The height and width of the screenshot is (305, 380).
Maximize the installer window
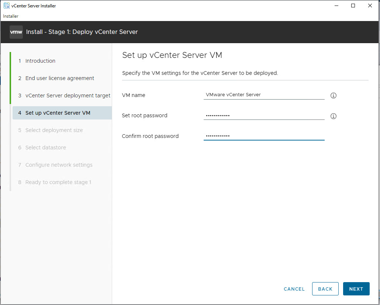353,6
